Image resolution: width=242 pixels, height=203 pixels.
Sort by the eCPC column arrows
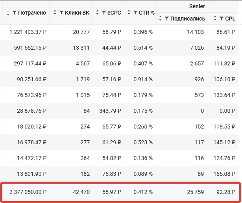tap(97, 12)
